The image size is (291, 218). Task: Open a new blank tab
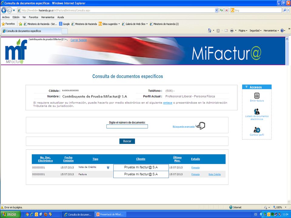[65, 31]
